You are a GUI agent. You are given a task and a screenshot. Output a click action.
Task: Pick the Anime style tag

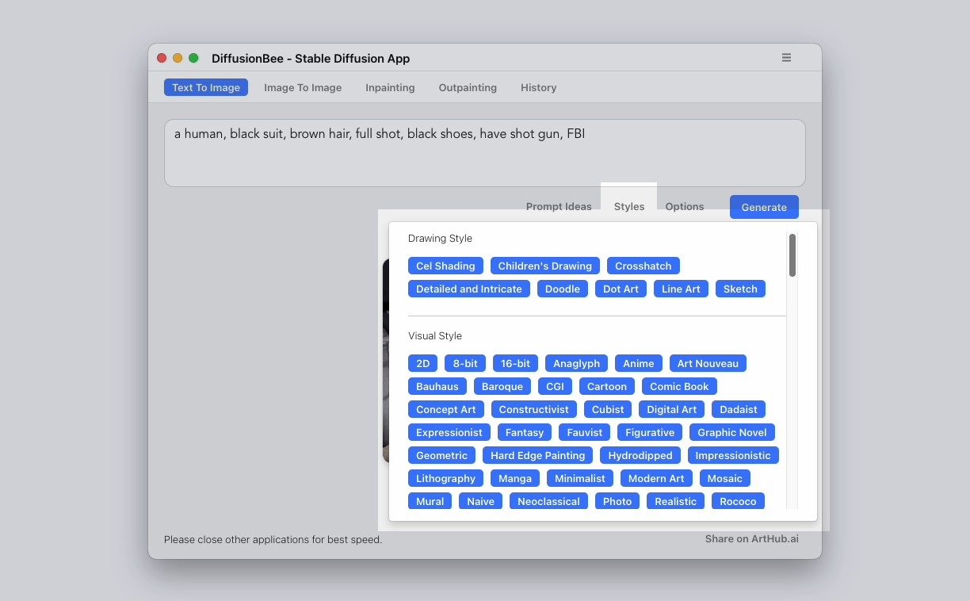(639, 363)
